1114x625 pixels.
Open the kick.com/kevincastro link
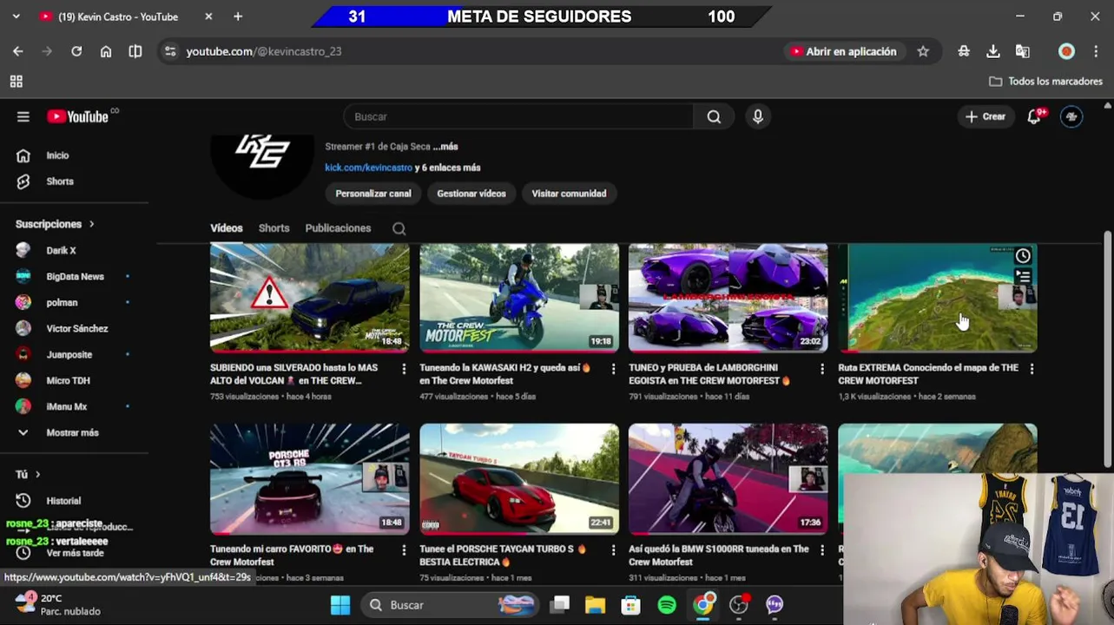(x=369, y=168)
